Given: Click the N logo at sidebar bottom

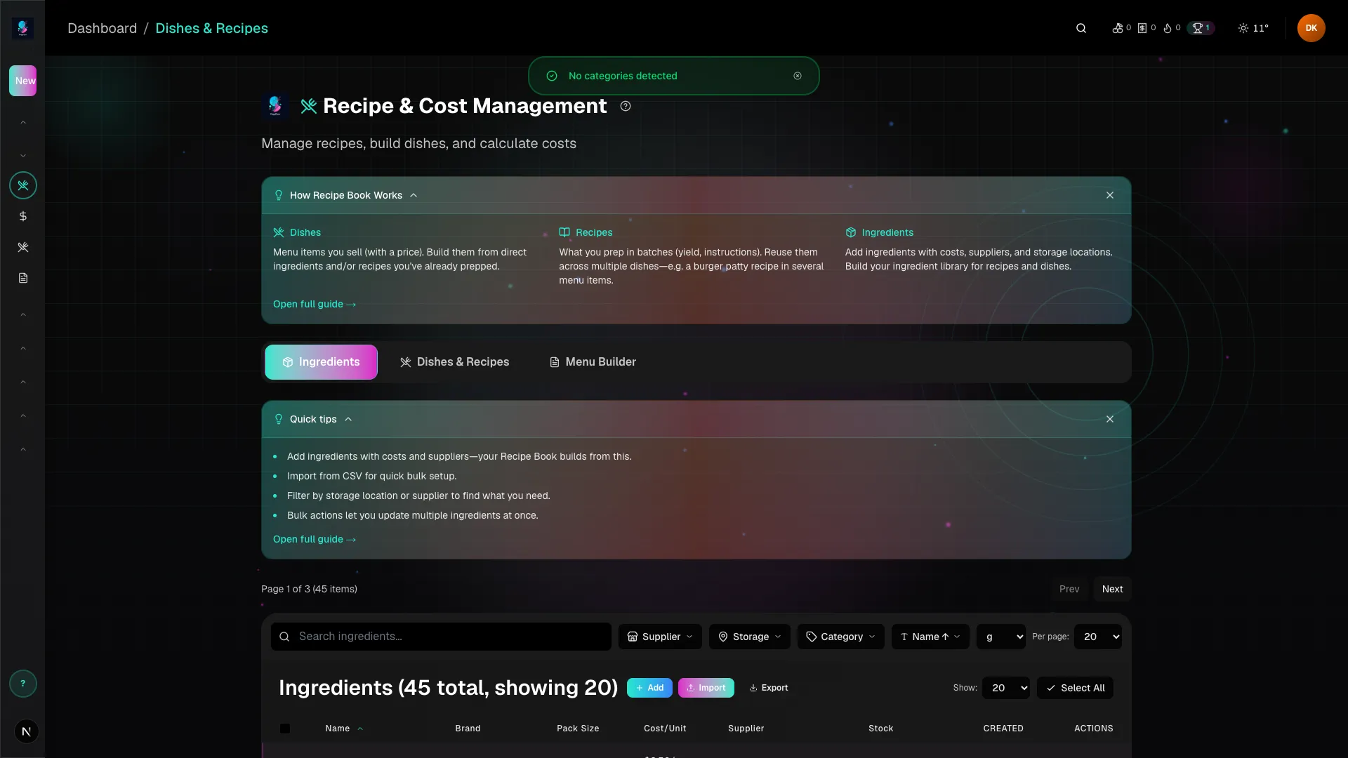Looking at the screenshot, I should click(27, 731).
